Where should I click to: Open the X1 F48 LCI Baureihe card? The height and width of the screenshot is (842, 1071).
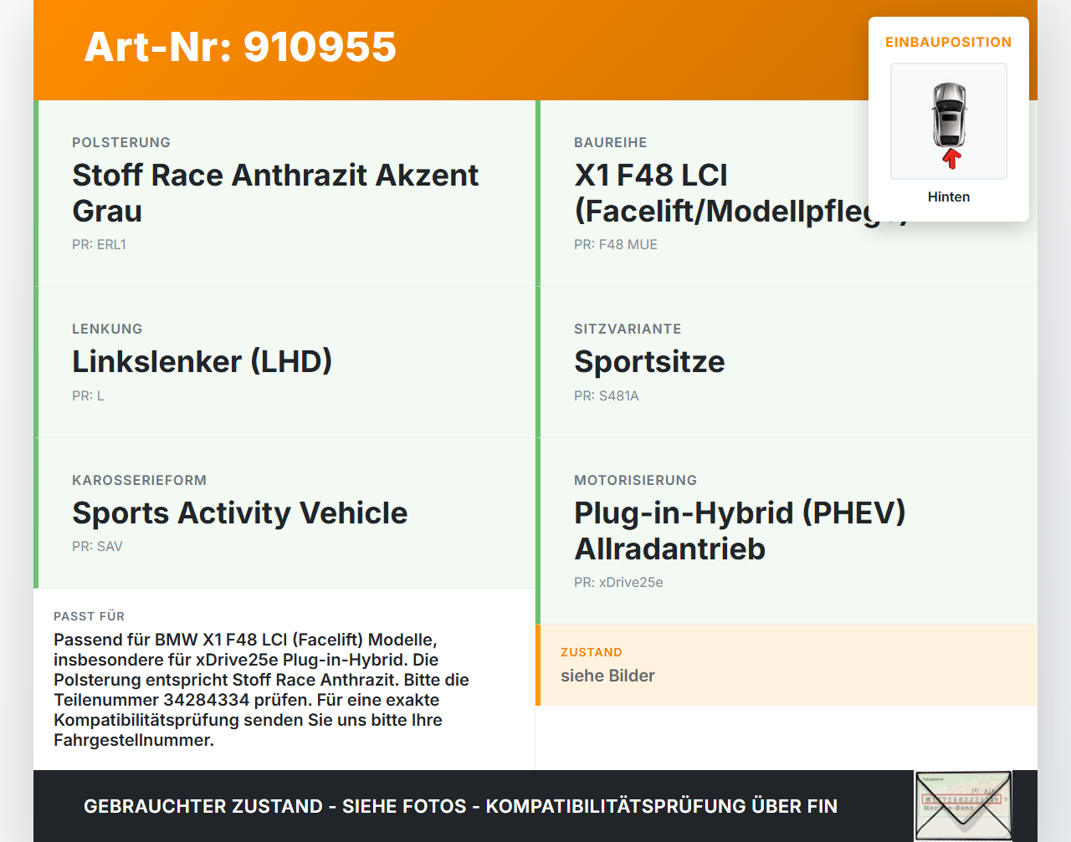coord(788,193)
